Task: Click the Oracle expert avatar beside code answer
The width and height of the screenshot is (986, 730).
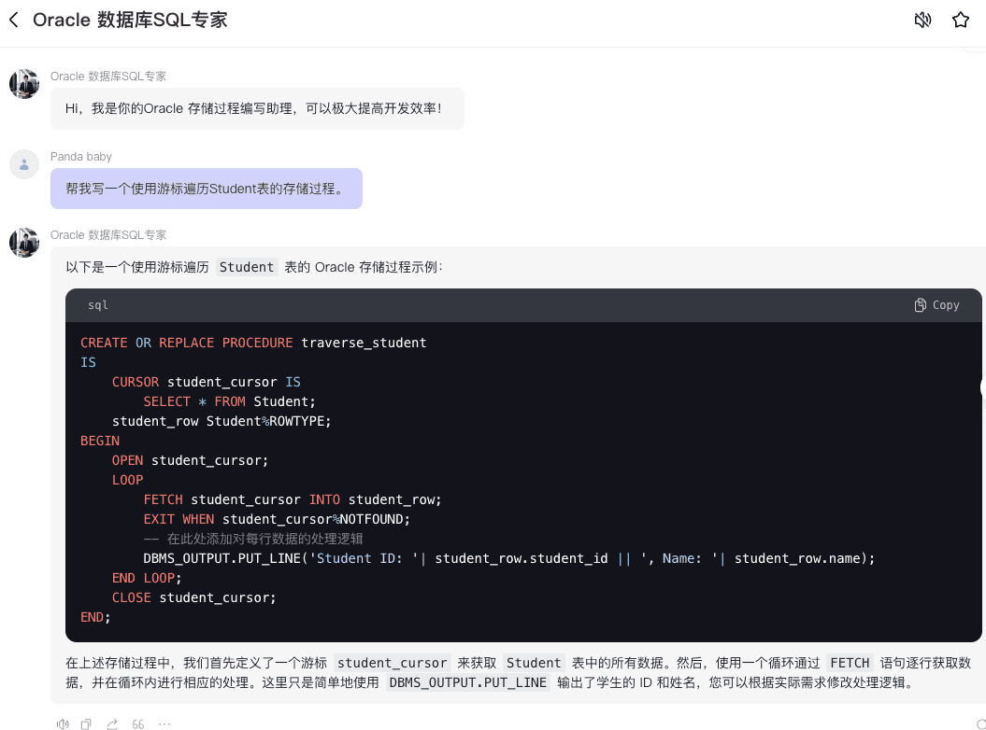Action: [24, 243]
